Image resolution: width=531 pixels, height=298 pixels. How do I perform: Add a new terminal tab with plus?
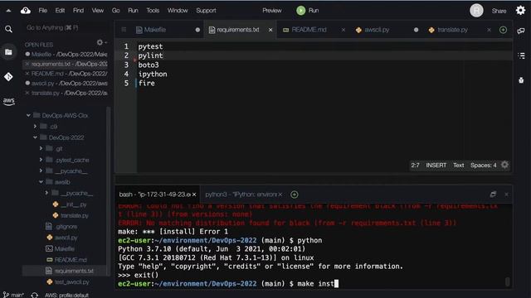coord(295,195)
